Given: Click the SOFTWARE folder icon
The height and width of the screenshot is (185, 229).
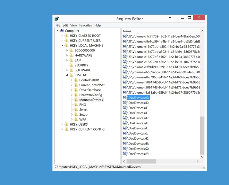Looking at the screenshot, I should (72, 70).
